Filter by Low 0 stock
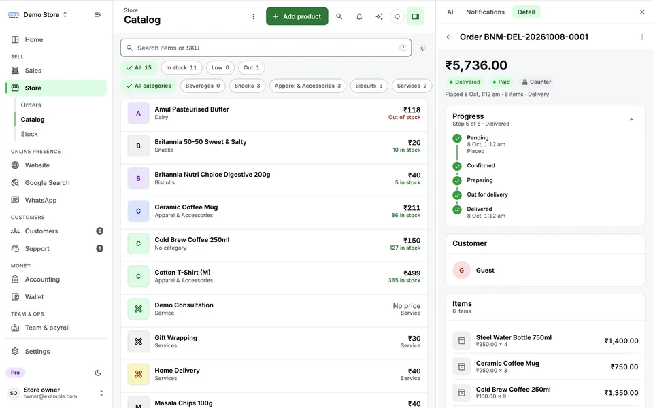The image size is (653, 408). point(220,67)
